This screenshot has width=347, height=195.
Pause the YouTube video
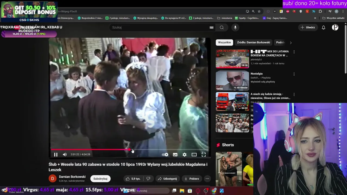coord(56,155)
